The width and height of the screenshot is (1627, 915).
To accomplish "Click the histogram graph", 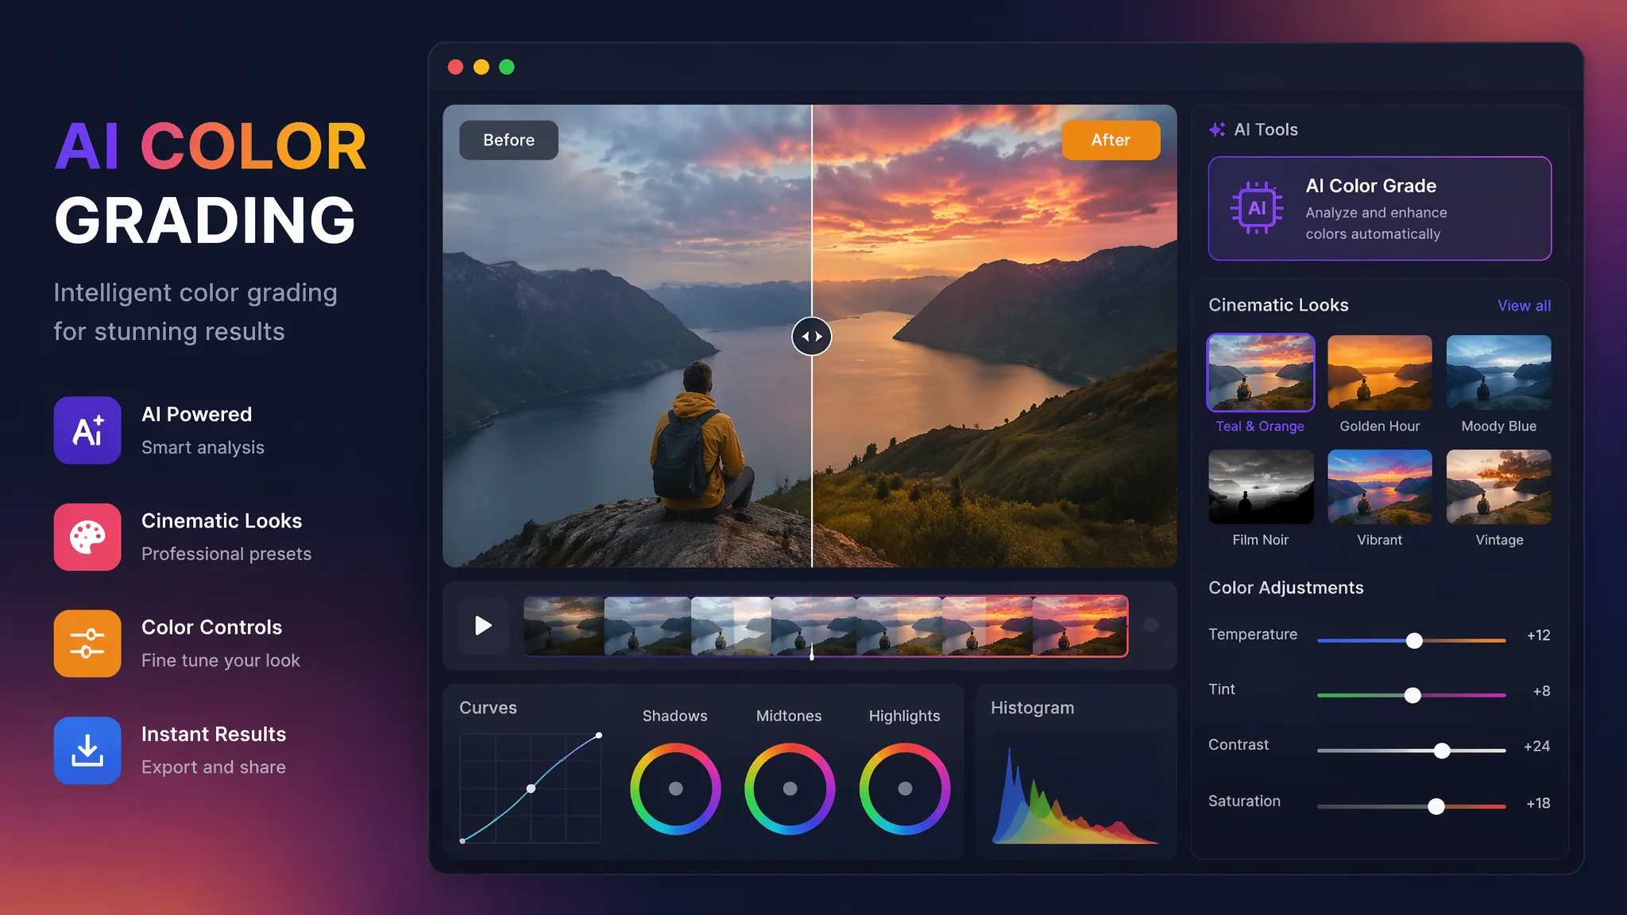I will (1076, 796).
